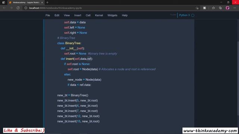Click the kernel status circle icon
The height and width of the screenshot is (134, 239).
coord(193,15)
